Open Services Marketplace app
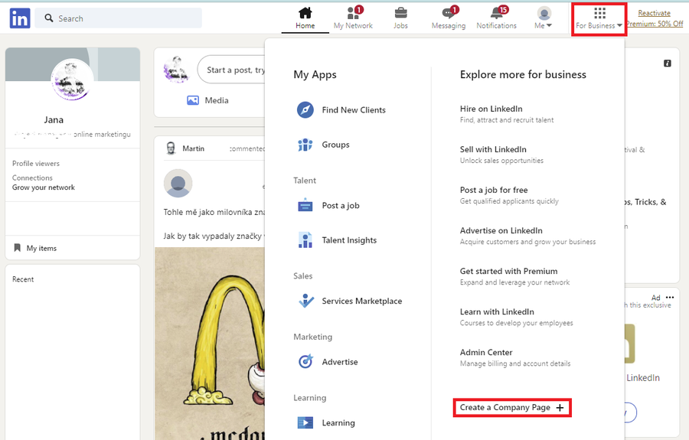This screenshot has height=440, width=689. coord(361,301)
